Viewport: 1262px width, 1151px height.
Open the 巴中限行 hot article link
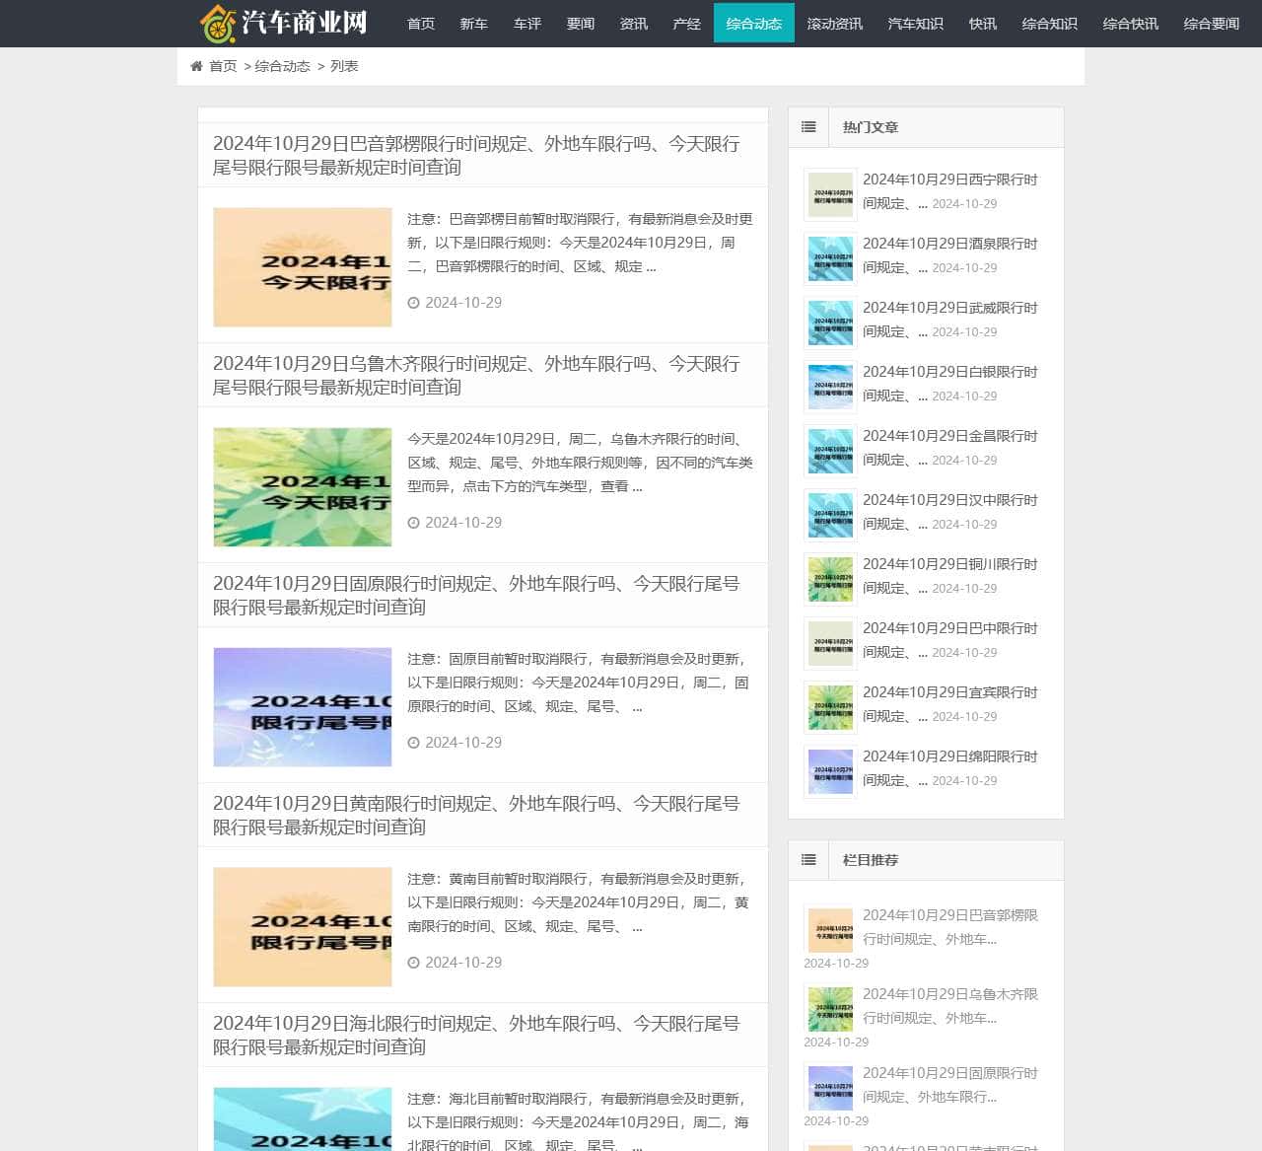coord(950,640)
